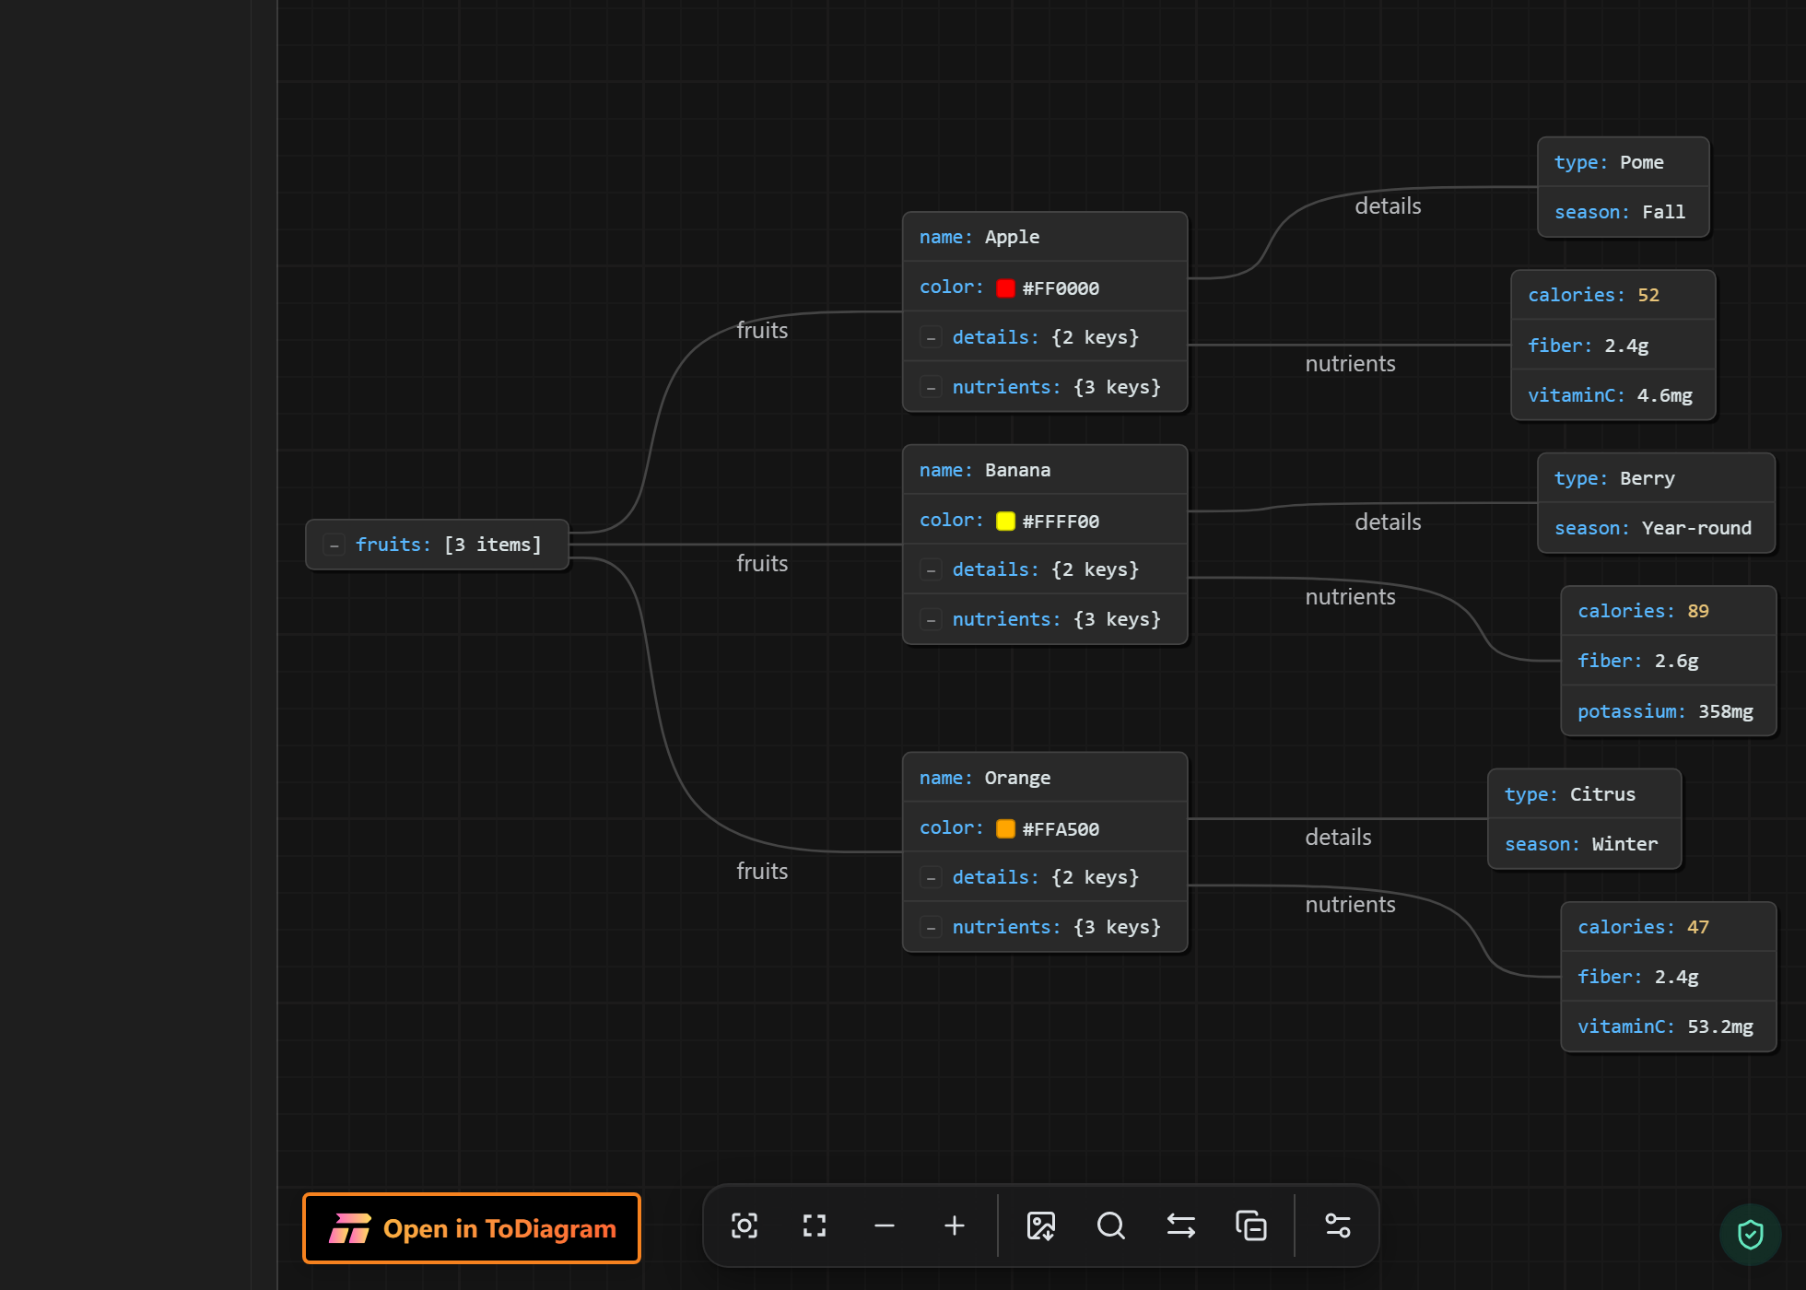Click the 'season: Fall' row
This screenshot has width=1806, height=1290.
tap(1624, 212)
